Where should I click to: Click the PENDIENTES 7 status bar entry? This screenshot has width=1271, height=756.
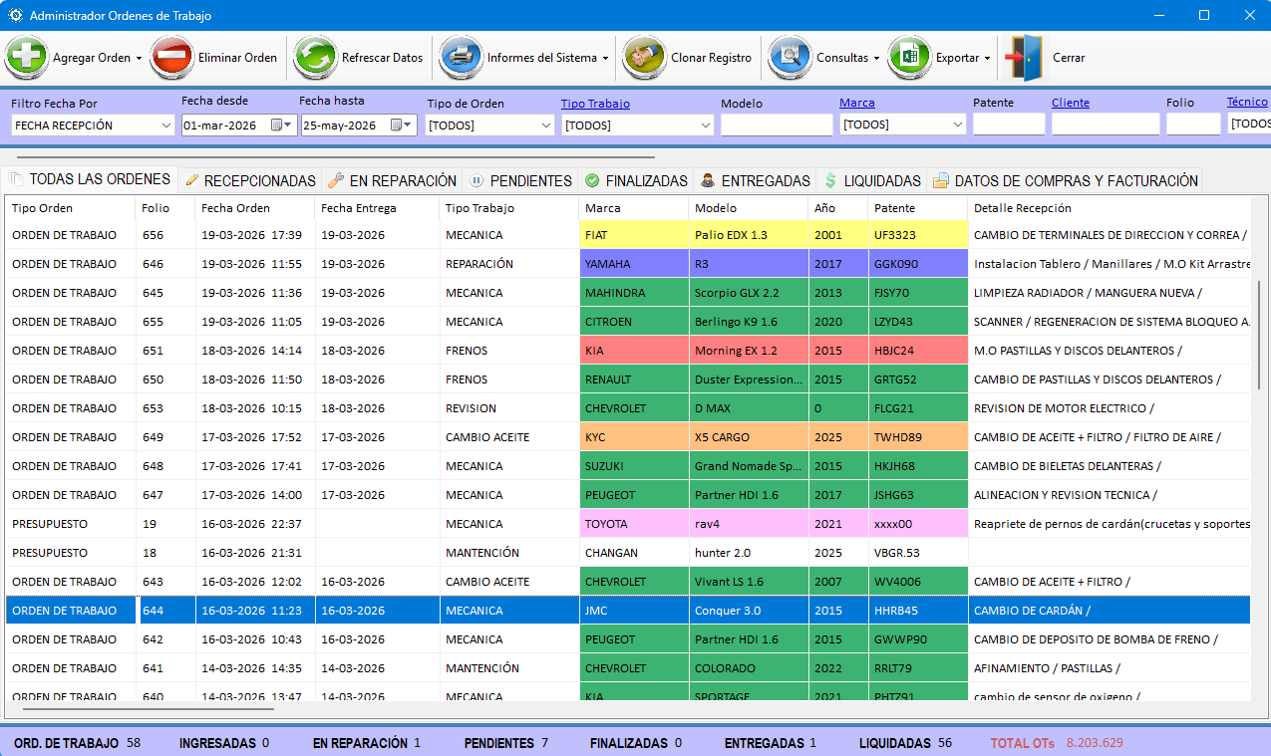[x=506, y=743]
